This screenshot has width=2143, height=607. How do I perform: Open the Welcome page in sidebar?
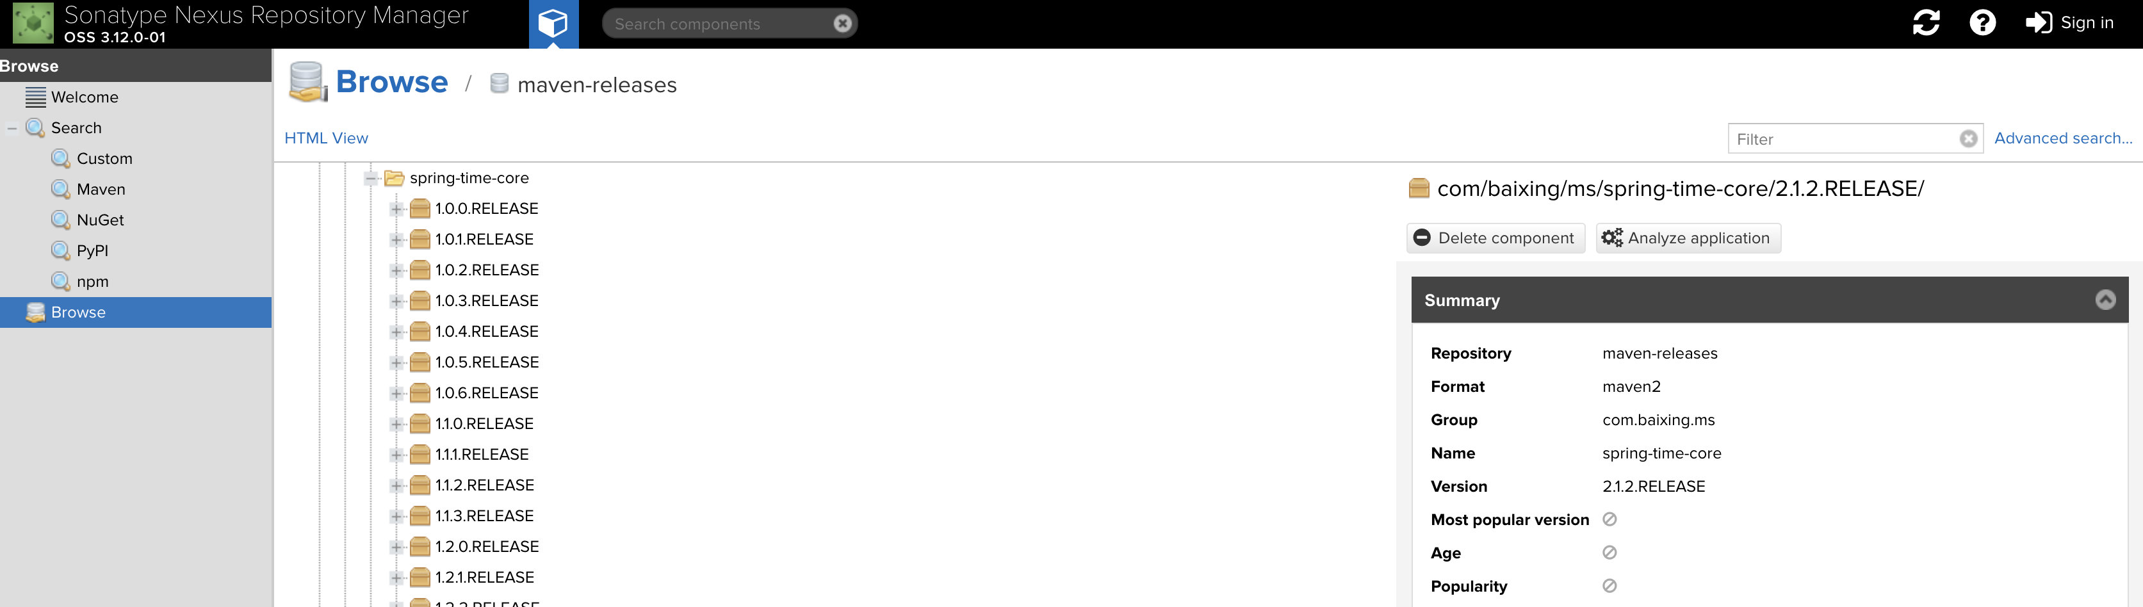(84, 97)
